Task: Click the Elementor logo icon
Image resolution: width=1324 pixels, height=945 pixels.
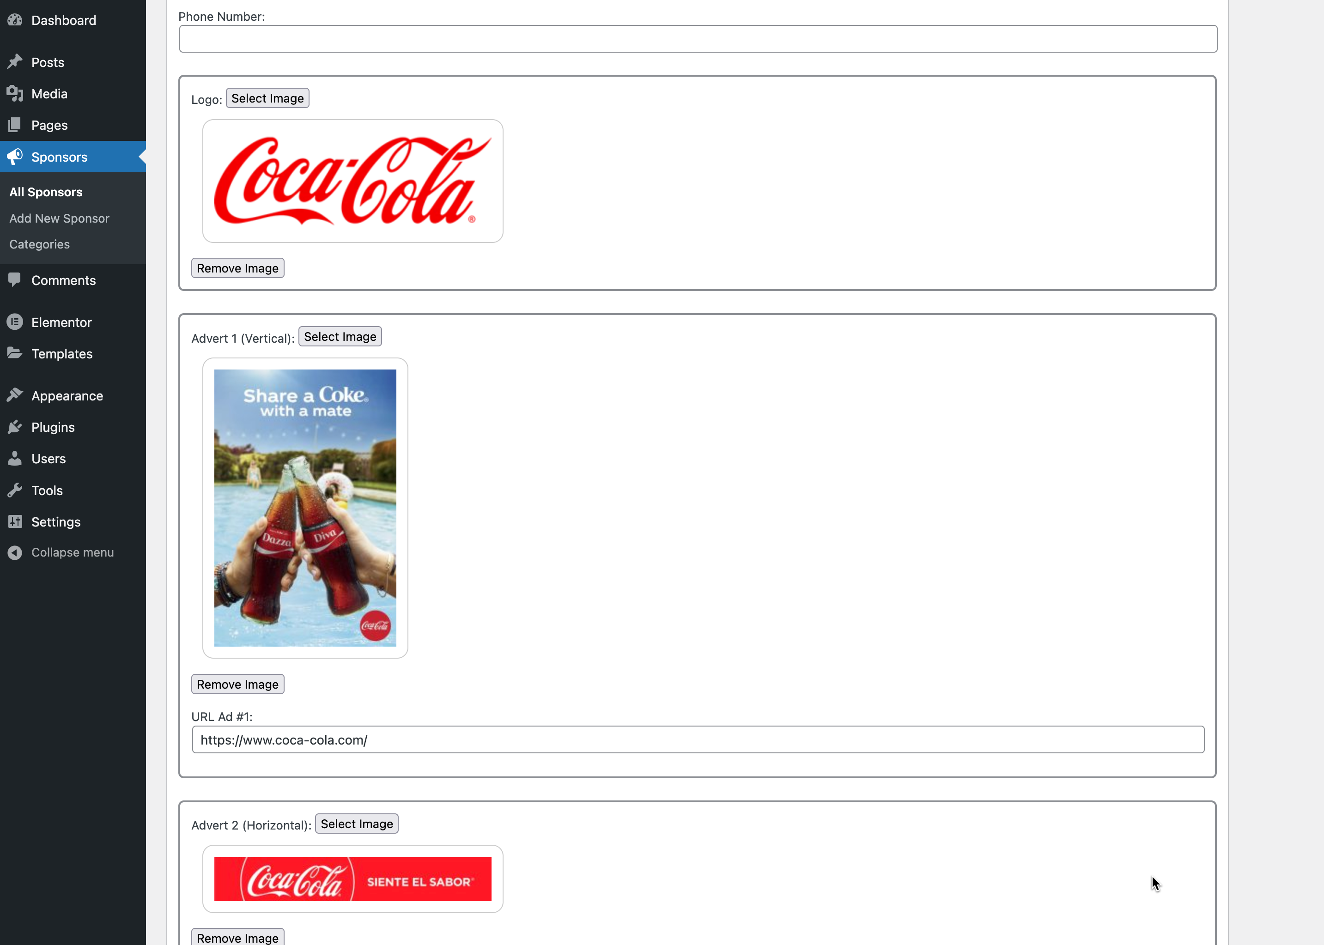Action: 15,322
